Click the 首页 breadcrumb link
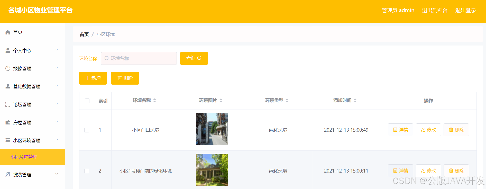 pyautogui.click(x=84, y=34)
